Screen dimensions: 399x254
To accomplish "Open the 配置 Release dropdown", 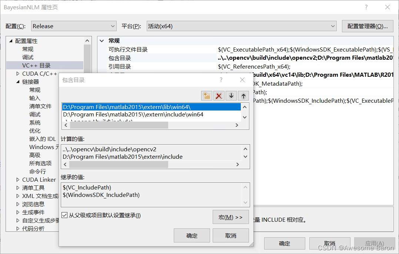I will [113, 26].
